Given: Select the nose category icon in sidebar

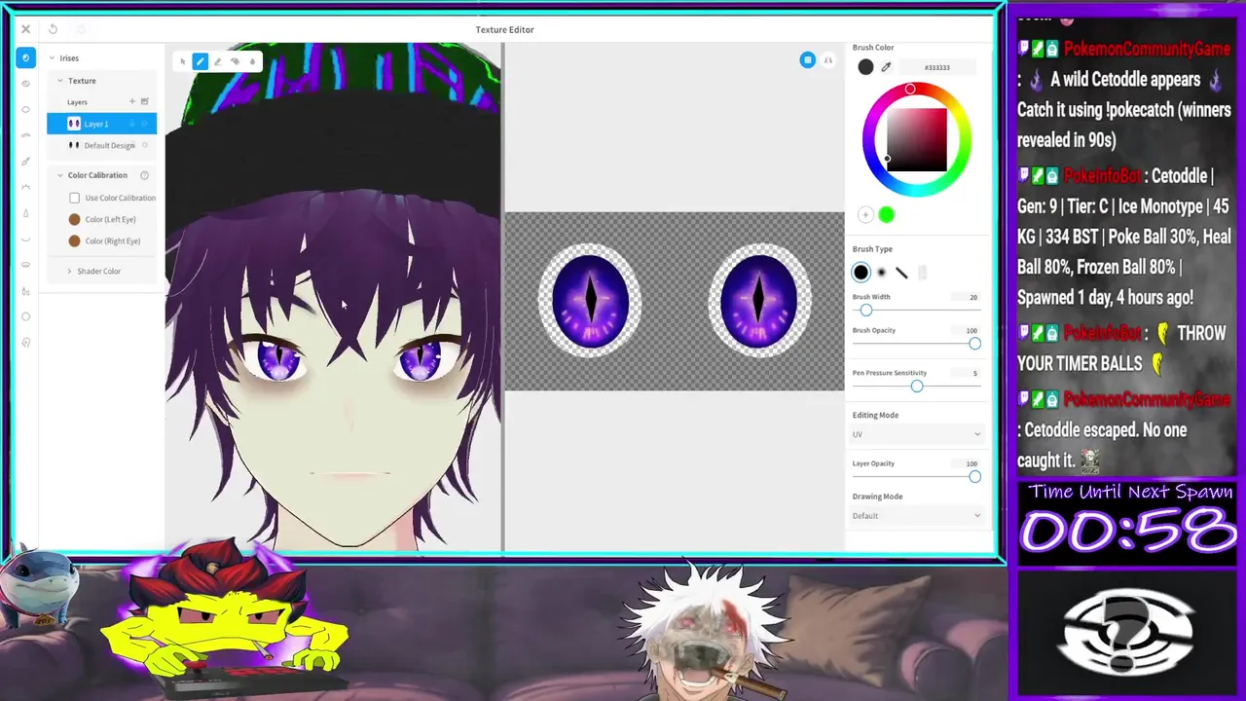Looking at the screenshot, I should click(x=26, y=212).
